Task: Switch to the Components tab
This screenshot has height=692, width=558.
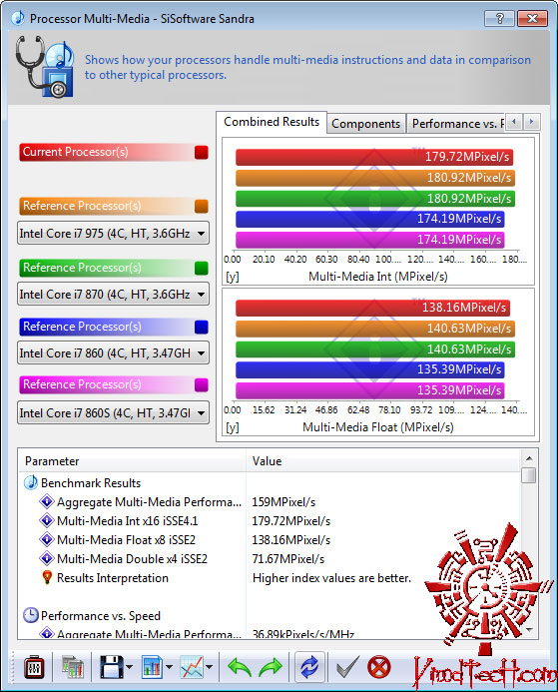Action: [365, 124]
